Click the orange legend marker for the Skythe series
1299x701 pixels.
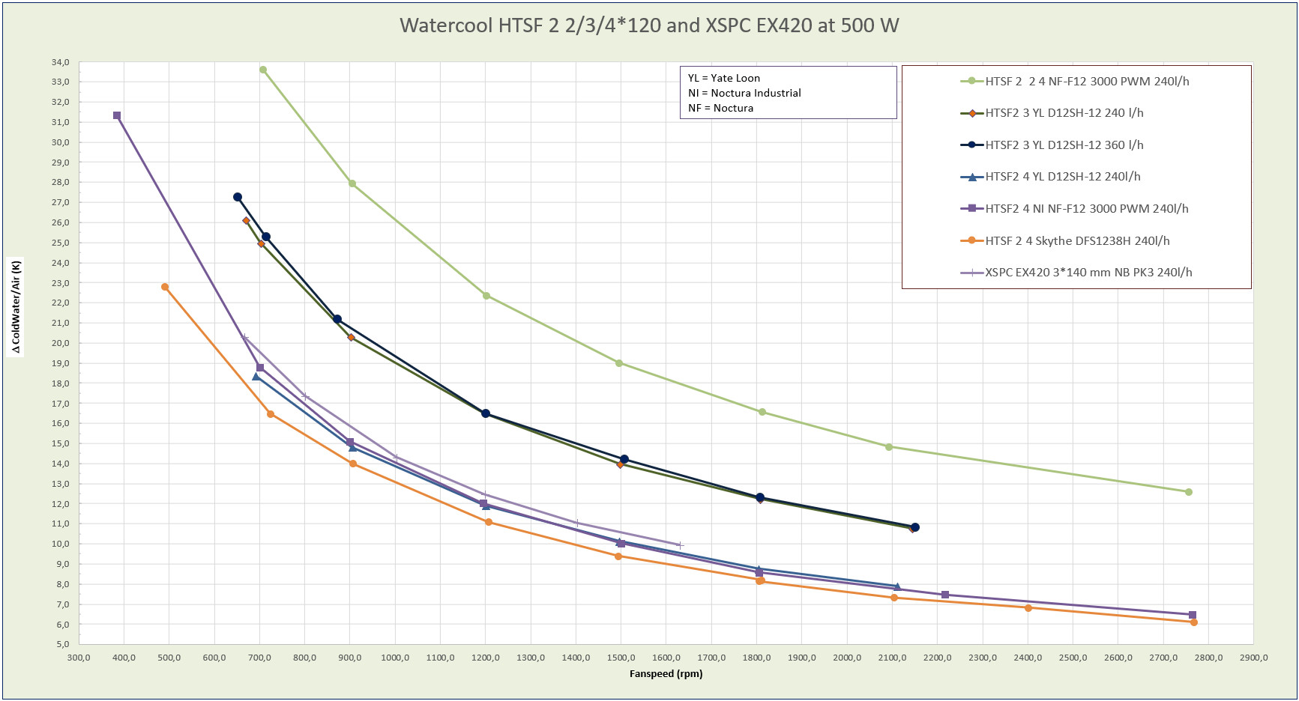click(x=971, y=240)
